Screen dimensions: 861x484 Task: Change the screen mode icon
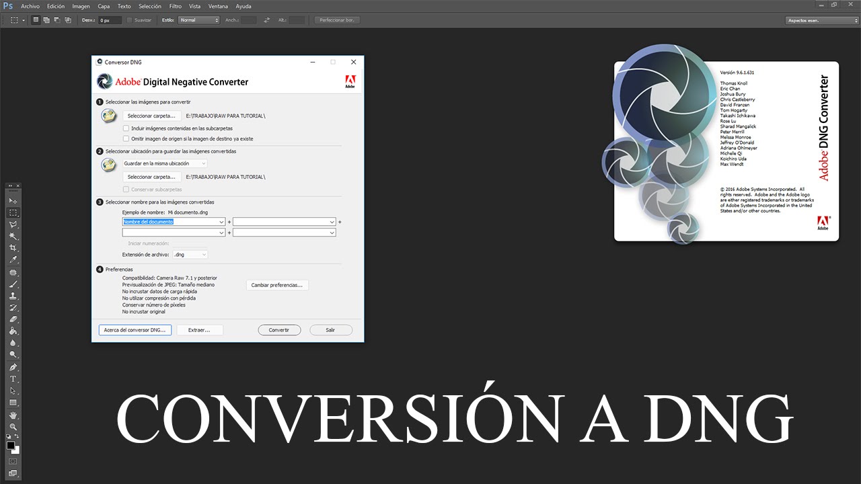click(13, 473)
